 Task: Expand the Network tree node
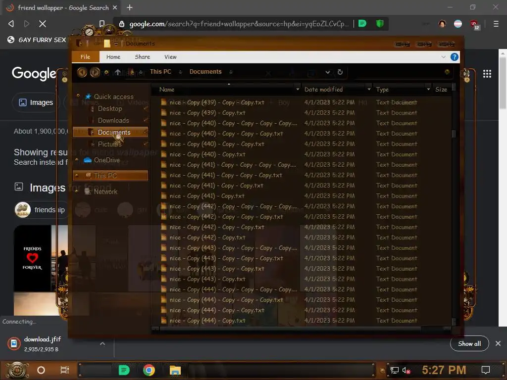(77, 191)
